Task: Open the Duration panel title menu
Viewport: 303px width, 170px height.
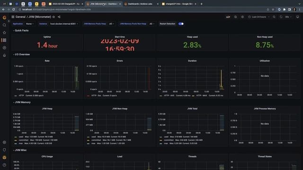Action: coord(192,61)
